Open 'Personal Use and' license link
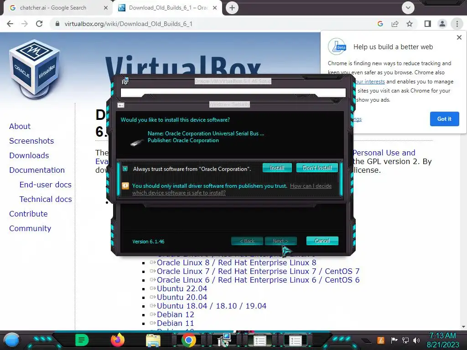The height and width of the screenshot is (350, 467). pyautogui.click(x=384, y=153)
